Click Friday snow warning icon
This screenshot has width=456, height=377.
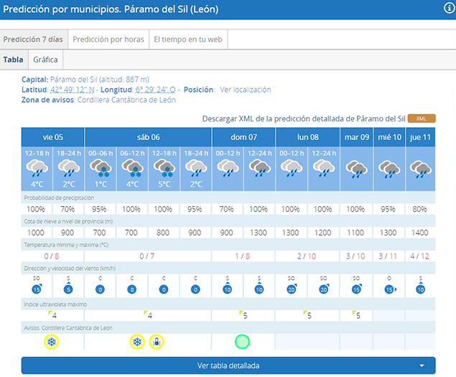[51, 342]
